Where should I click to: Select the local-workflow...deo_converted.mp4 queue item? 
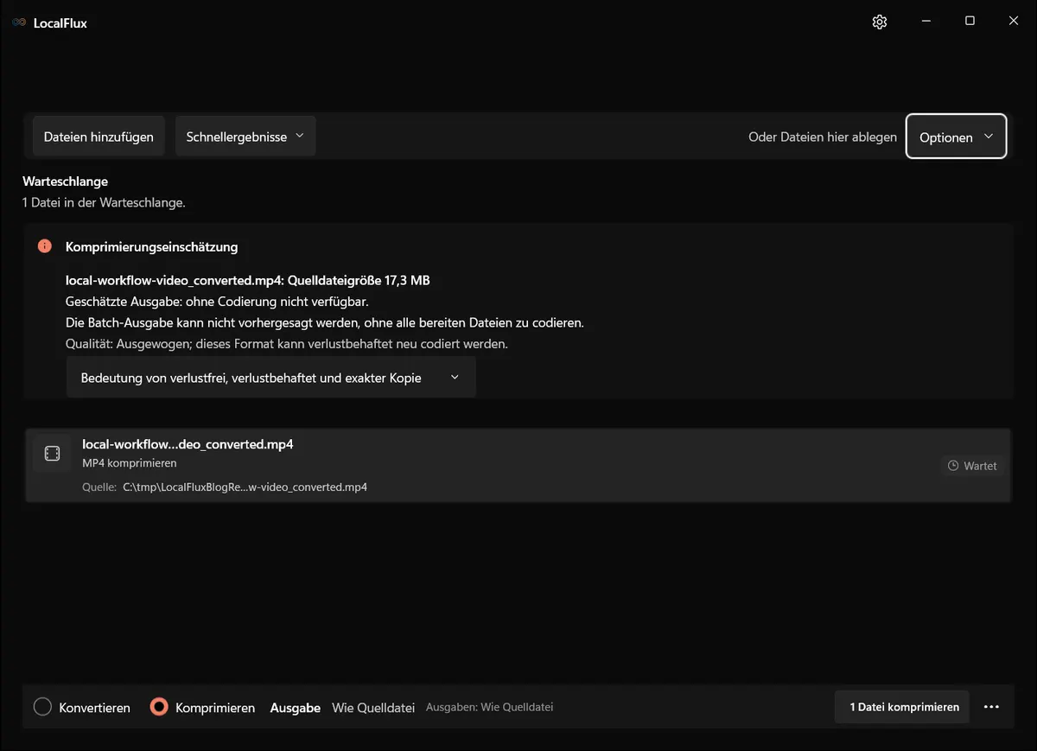pyautogui.click(x=518, y=465)
